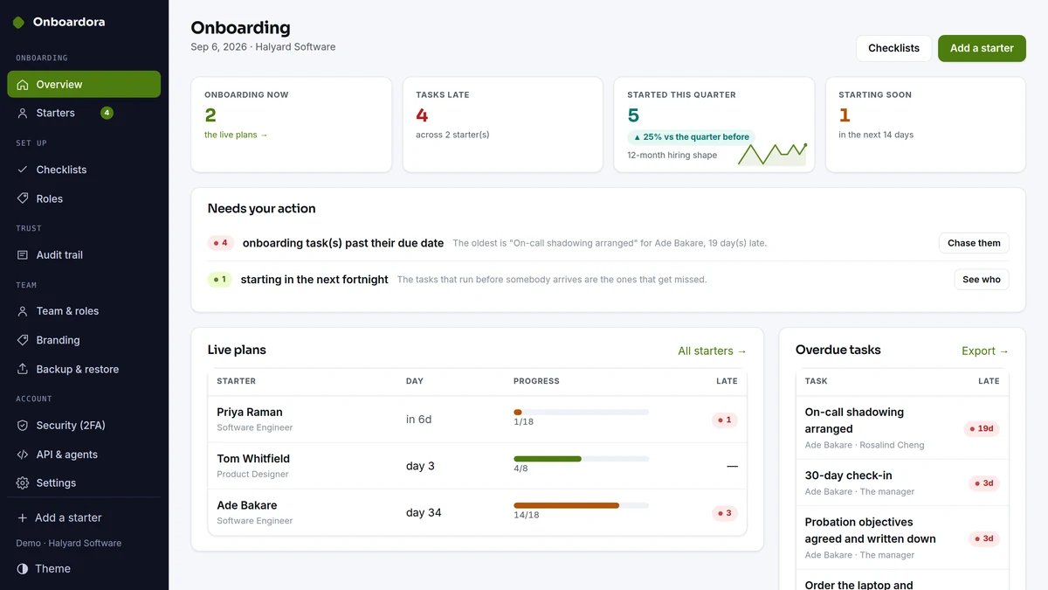Open API & agents page
1048x590 pixels.
click(84, 455)
